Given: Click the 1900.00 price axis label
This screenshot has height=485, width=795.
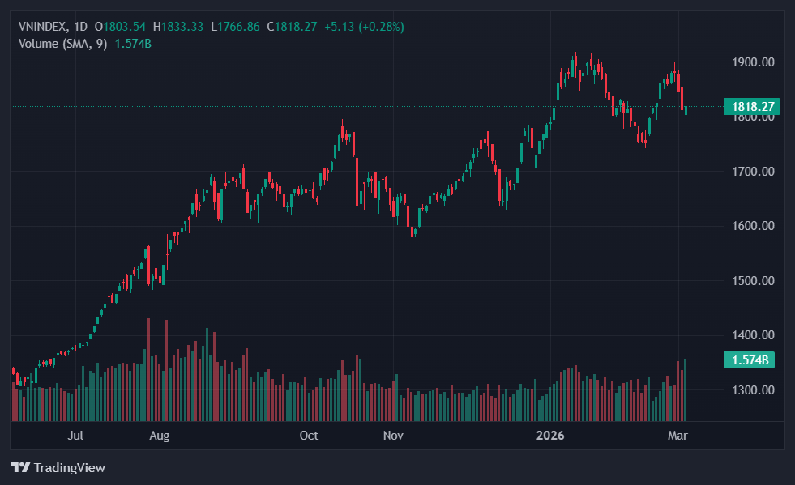Looking at the screenshot, I should click(x=753, y=62).
